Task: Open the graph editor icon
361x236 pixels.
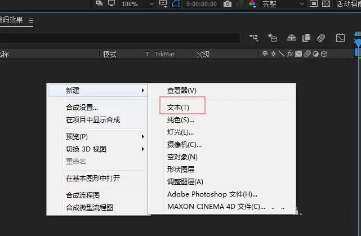Action: [x=340, y=38]
